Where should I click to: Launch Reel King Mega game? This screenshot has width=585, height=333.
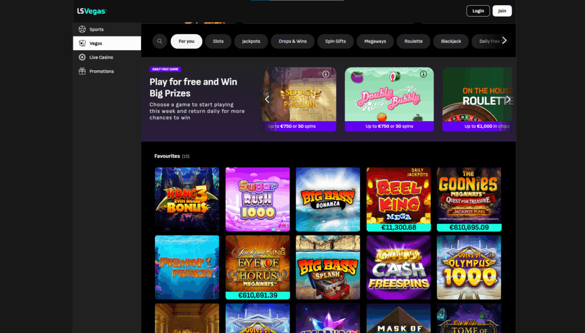coord(398,199)
